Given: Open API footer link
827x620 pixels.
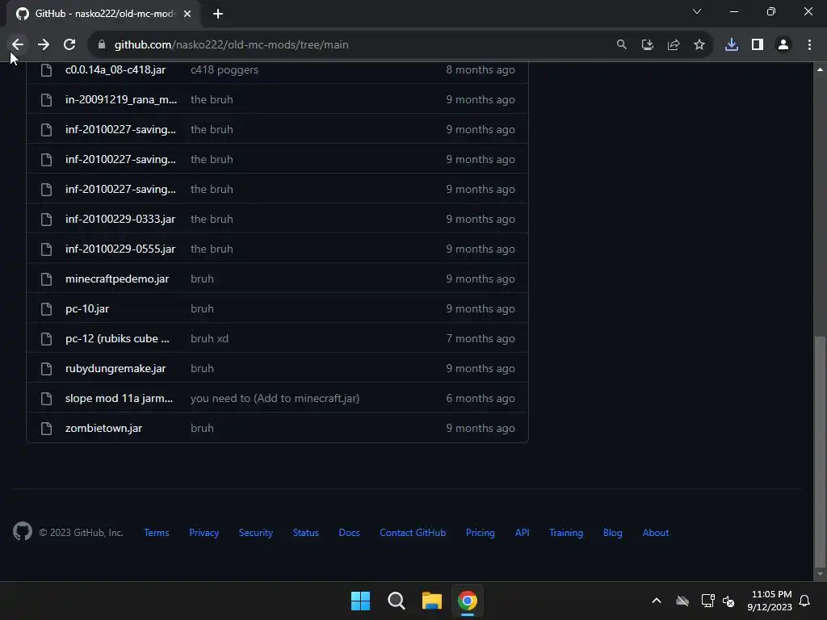Looking at the screenshot, I should coord(523,533).
